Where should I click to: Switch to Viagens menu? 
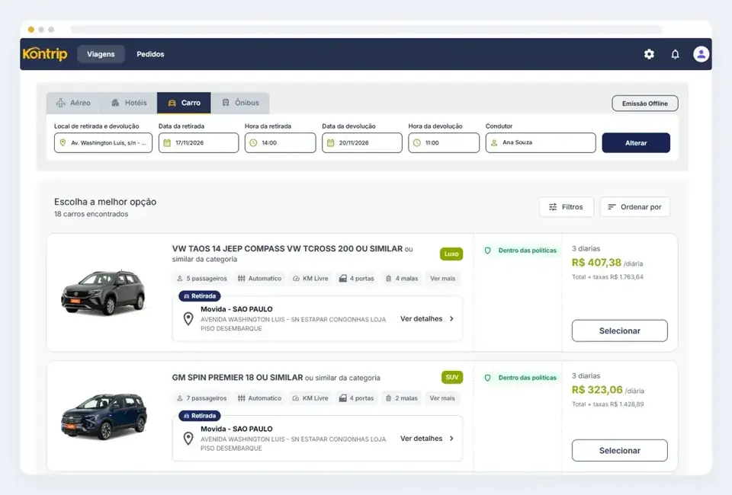pos(101,54)
